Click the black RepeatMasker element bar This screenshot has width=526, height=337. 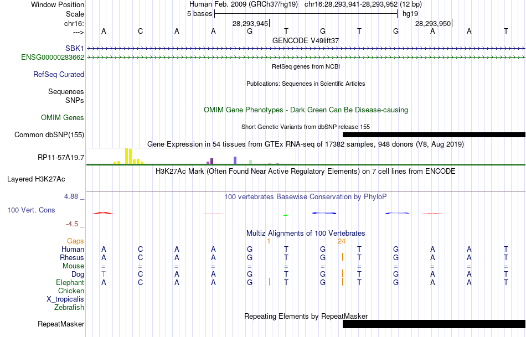[x=434, y=324]
